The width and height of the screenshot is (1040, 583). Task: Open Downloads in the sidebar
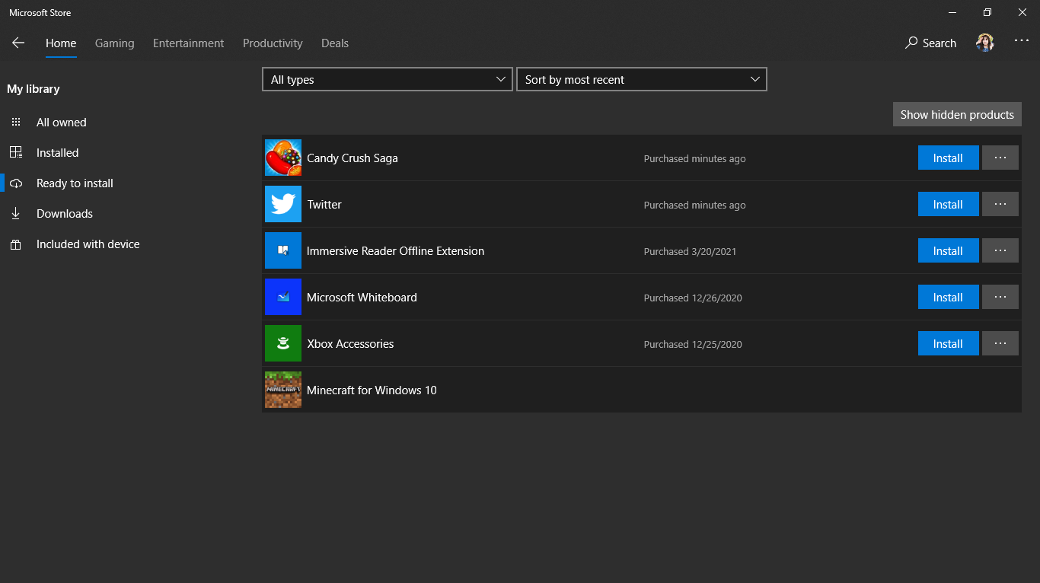(64, 214)
